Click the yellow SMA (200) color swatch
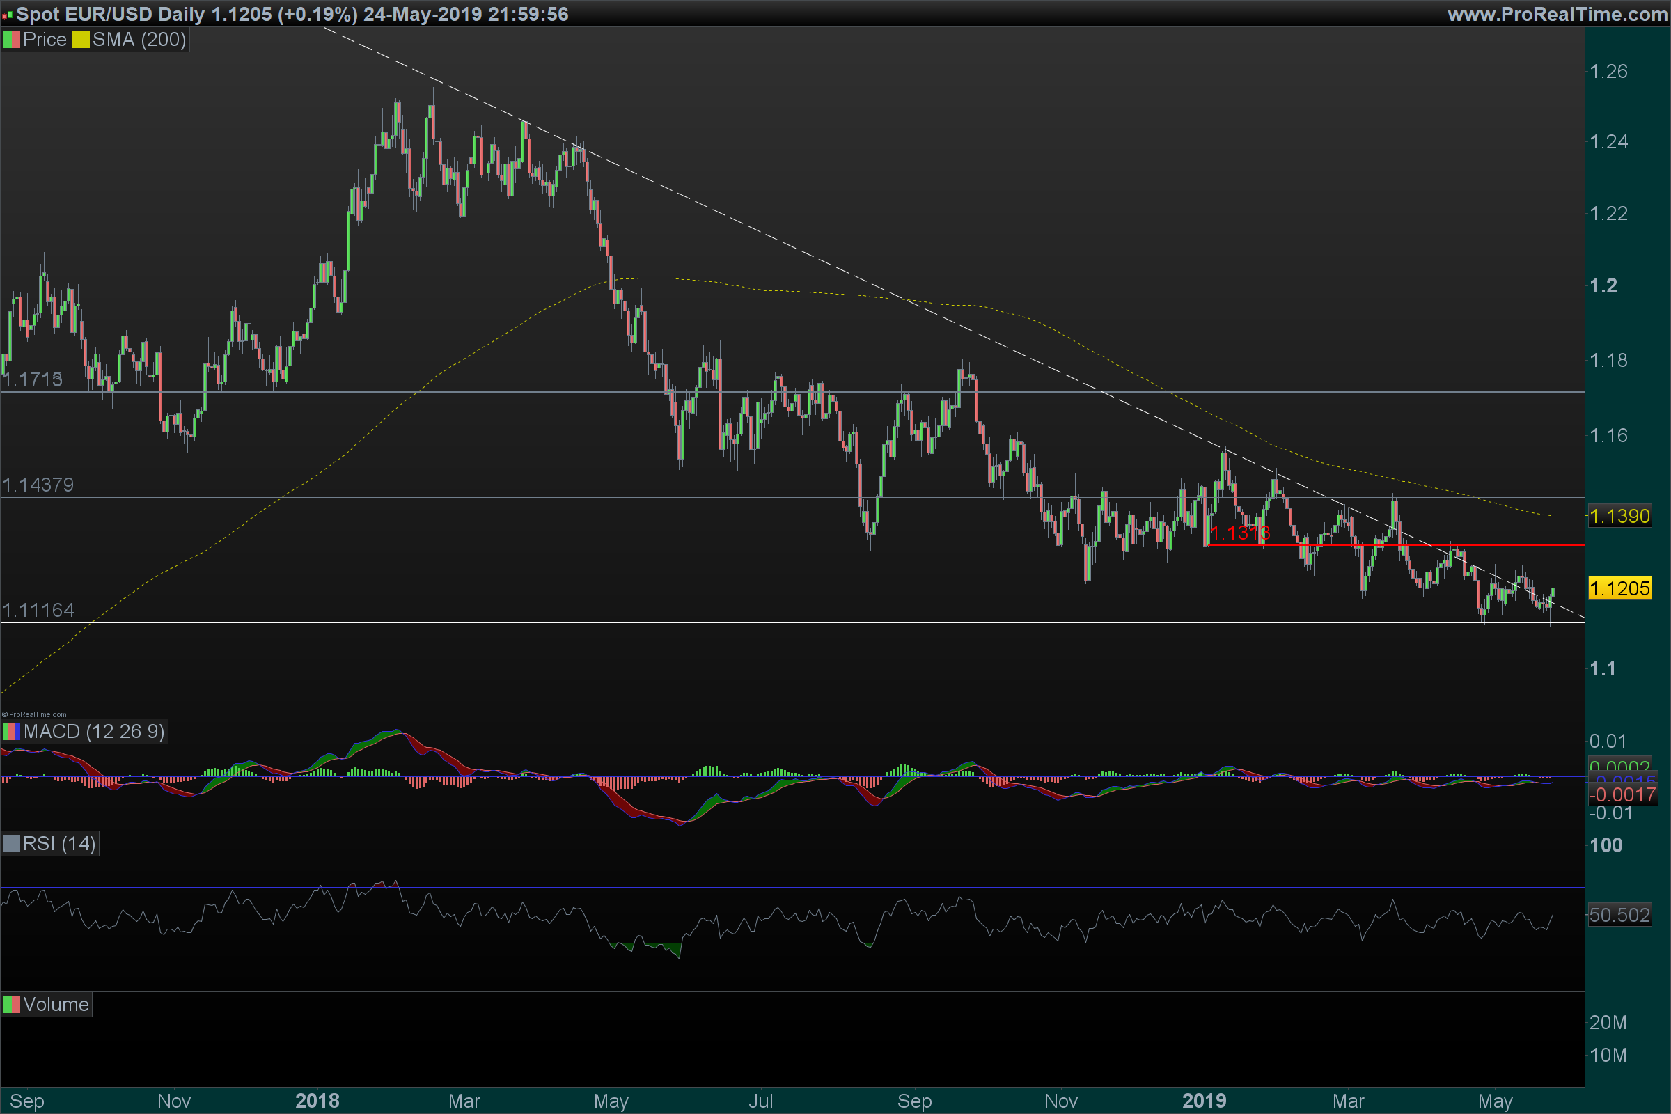 coord(80,40)
